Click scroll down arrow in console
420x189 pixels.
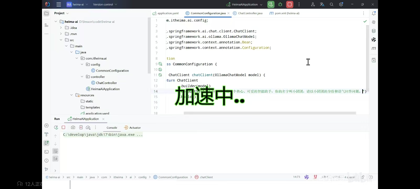[x=55, y=144]
